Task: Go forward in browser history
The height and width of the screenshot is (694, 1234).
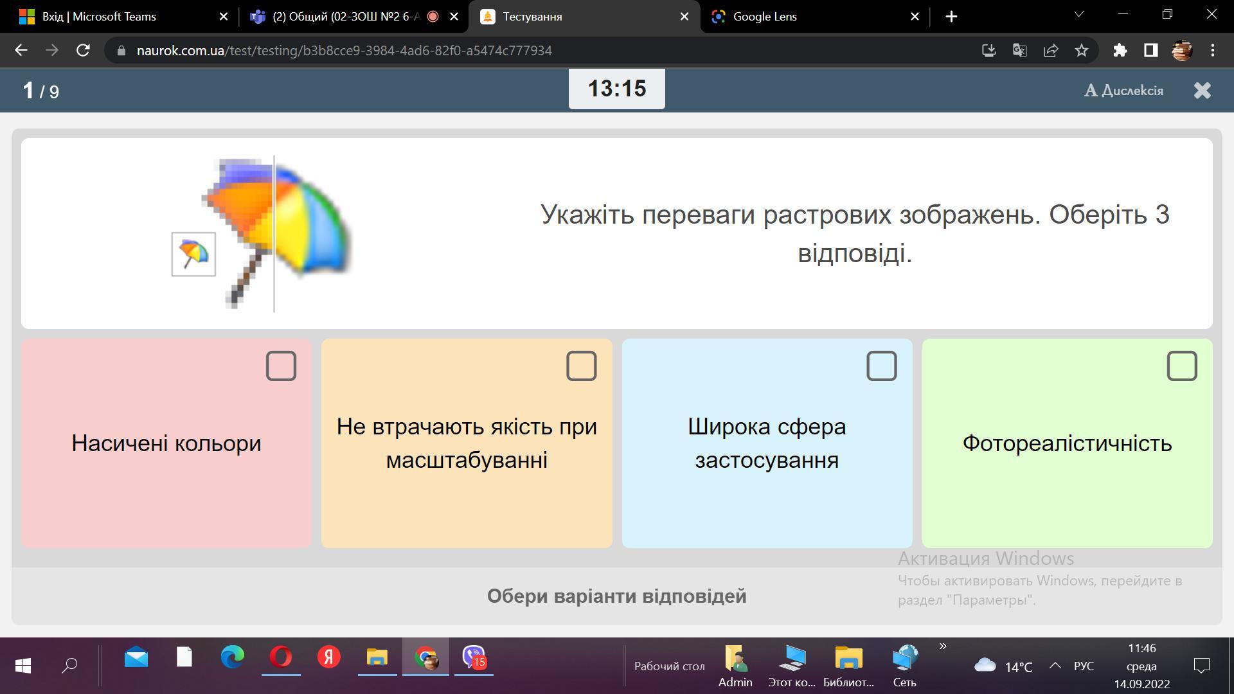Action: click(x=52, y=50)
